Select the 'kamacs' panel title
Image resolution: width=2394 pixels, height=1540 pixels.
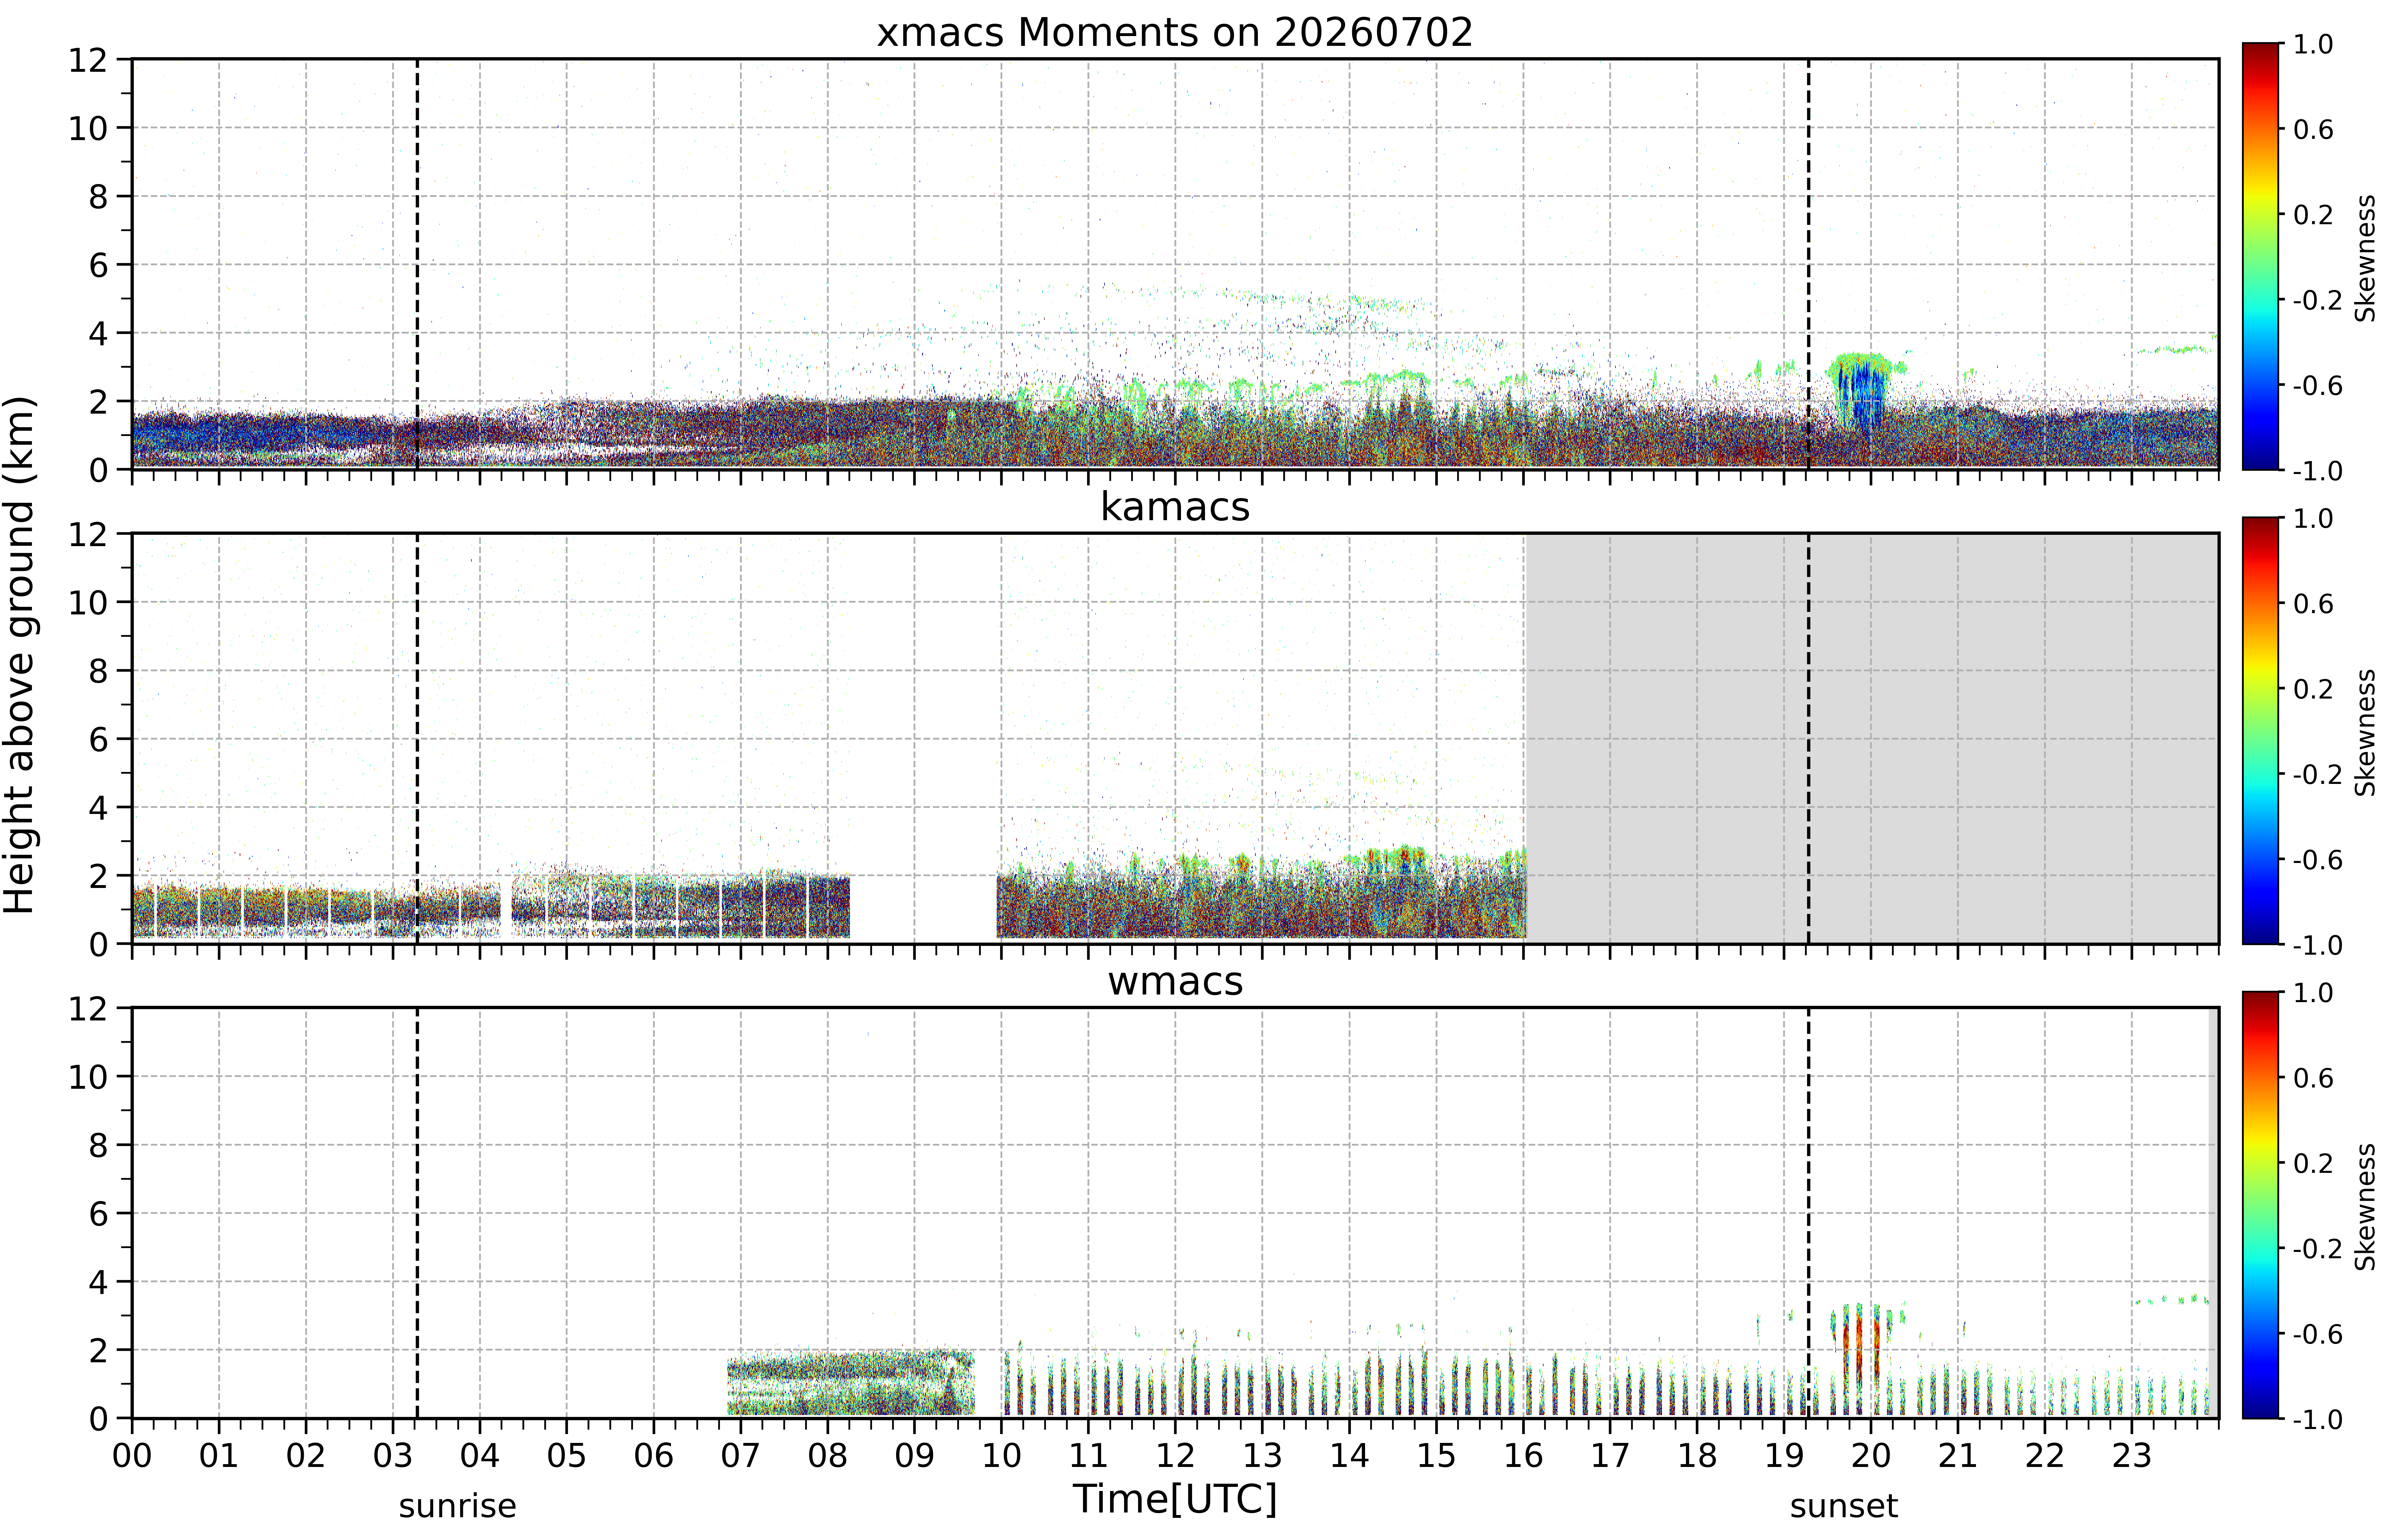point(1175,507)
